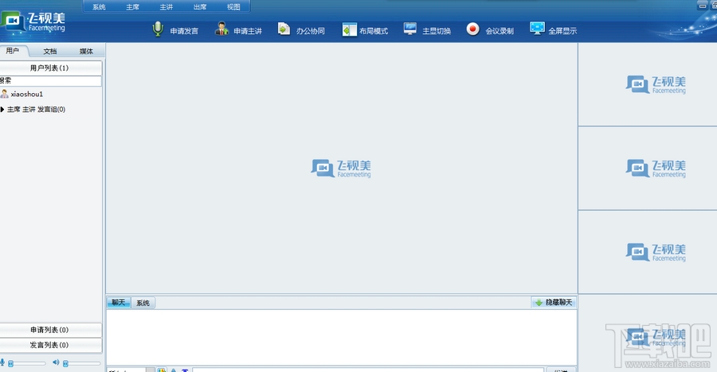Click the 申请发言 microphone toolbar icon
This screenshot has width=717, height=372.
(158, 29)
